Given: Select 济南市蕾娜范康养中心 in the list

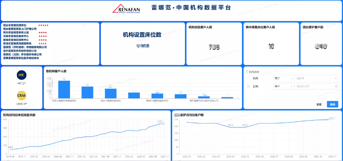Looking at the screenshot, I should click(x=16, y=36).
